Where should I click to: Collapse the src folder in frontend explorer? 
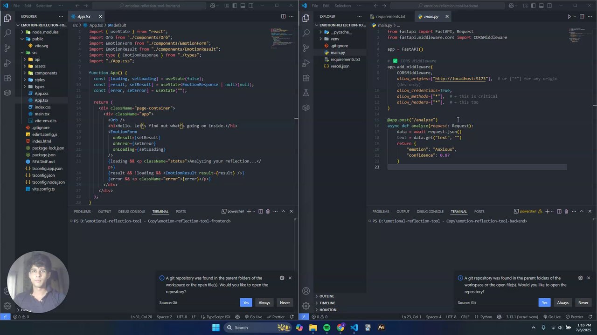[x=22, y=53]
